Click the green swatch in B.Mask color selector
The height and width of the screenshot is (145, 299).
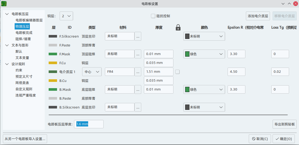tap(187, 89)
